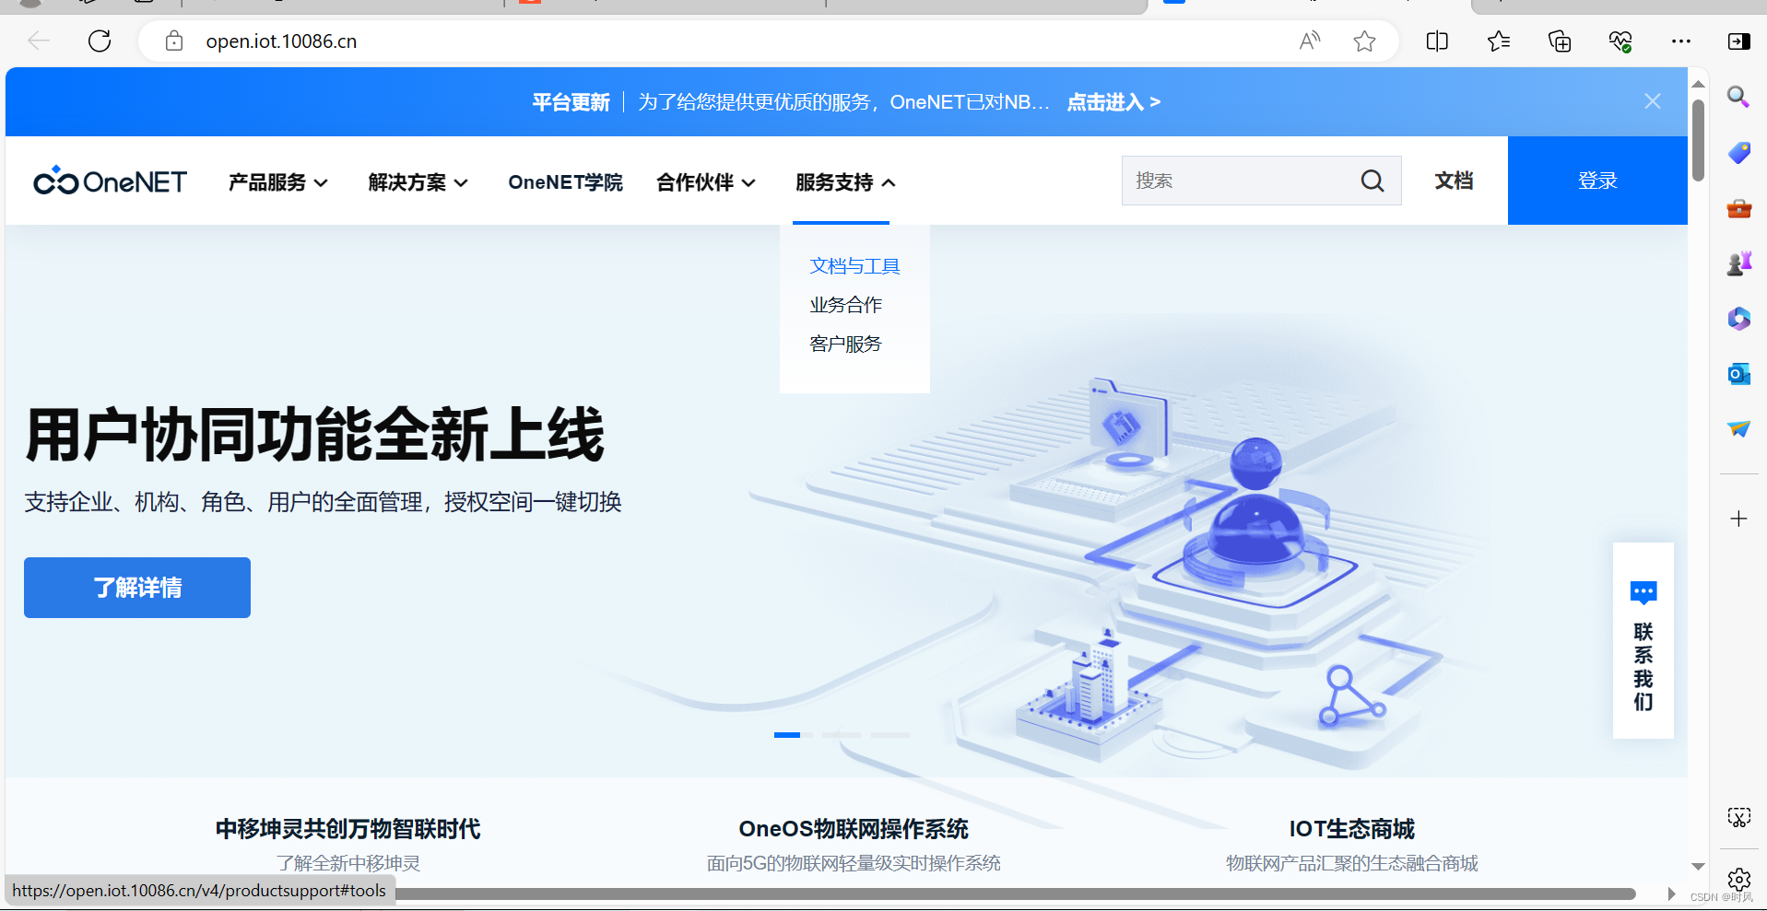This screenshot has height=911, width=1767.
Task: Click the scrollbar down arrow
Action: [1698, 866]
